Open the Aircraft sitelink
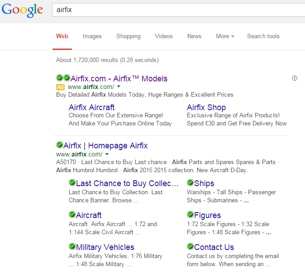Screen dimensions: 305x272 [x=88, y=215]
